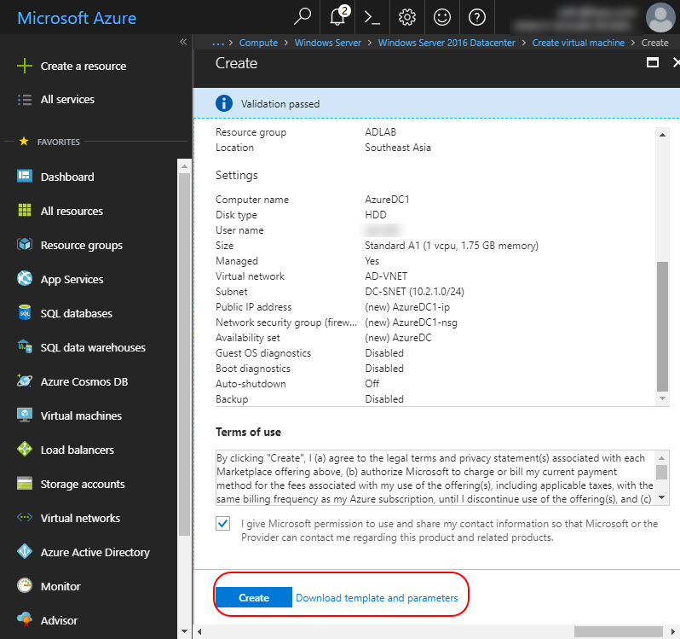Viewport: 680px width, 639px height.
Task: Go to Windows Server 2016 Datacenter breadcrumb
Action: (x=447, y=43)
